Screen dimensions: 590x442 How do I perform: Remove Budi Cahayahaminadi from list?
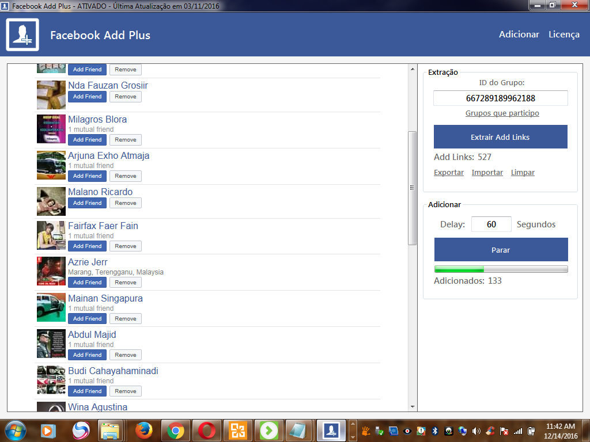tap(126, 391)
